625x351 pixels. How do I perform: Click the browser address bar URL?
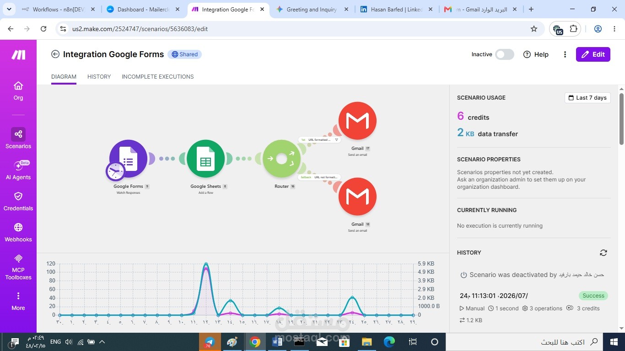[140, 29]
